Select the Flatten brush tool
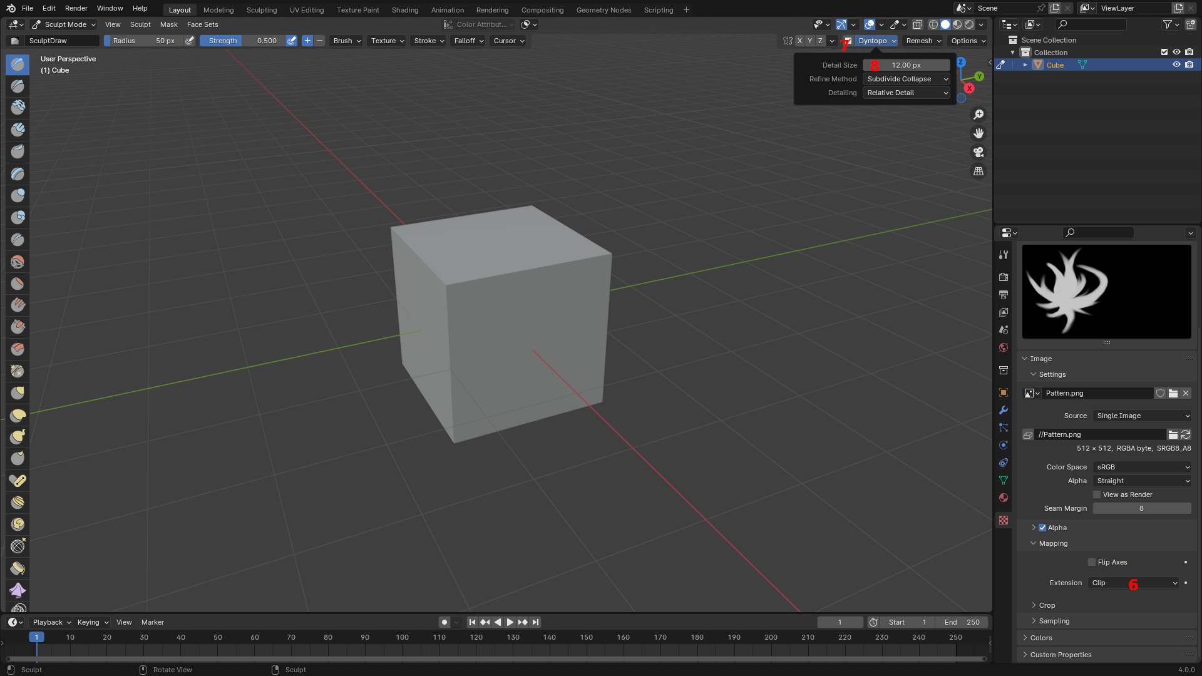Image resolution: width=1202 pixels, height=676 pixels. (18, 284)
